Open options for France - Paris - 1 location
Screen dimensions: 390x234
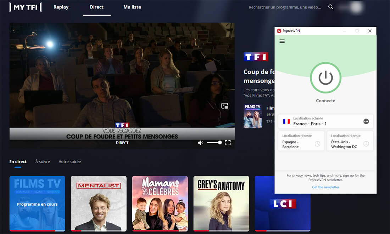tap(366, 121)
